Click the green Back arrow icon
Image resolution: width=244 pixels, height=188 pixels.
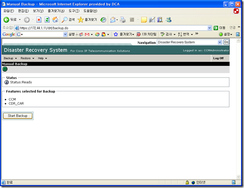coord(6,20)
